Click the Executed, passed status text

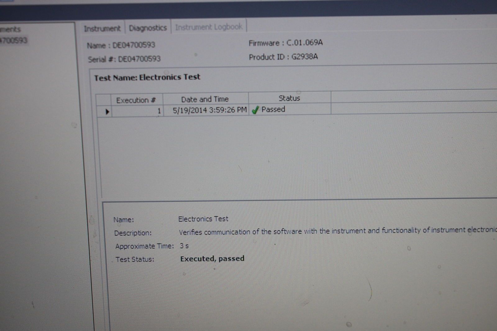pyautogui.click(x=212, y=259)
